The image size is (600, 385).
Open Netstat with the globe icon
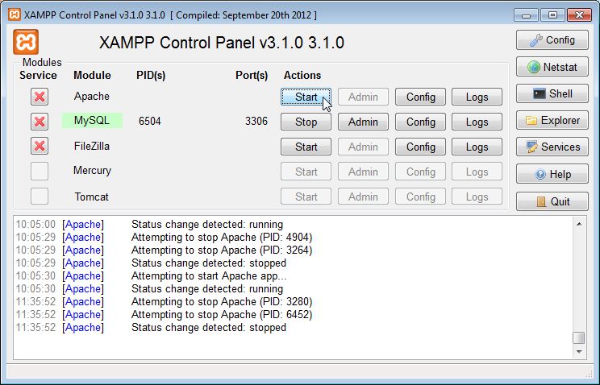pyautogui.click(x=552, y=67)
